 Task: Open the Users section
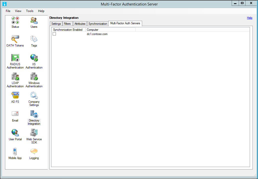(x=34, y=22)
